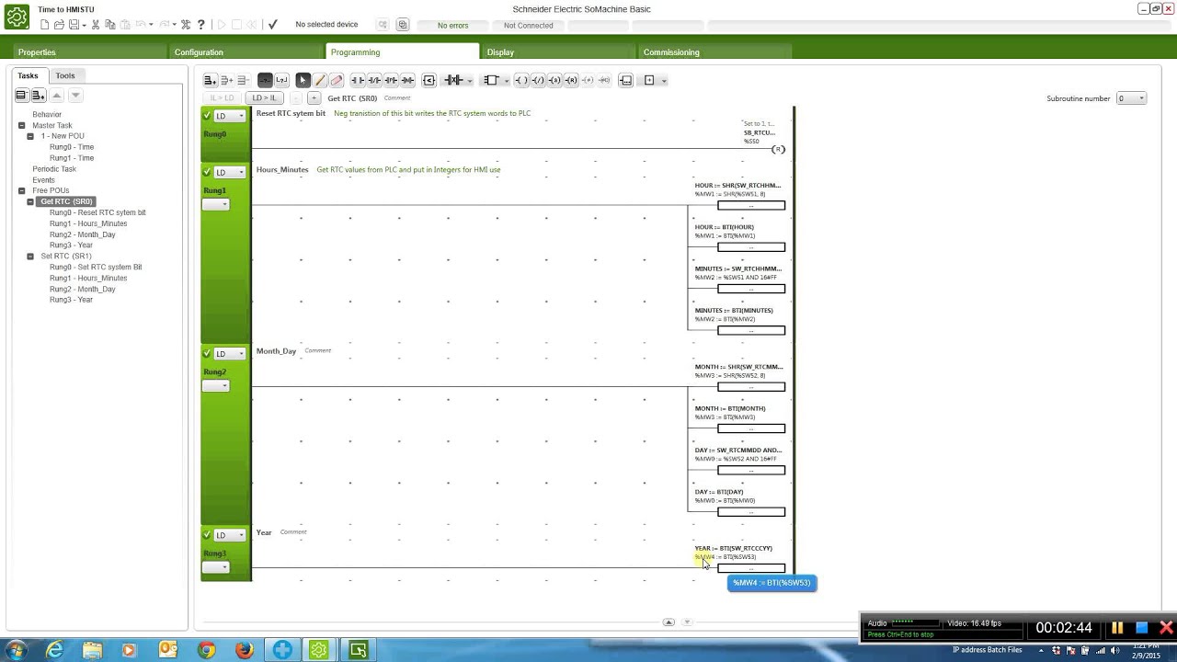Click Rung1 empty label box
The width and height of the screenshot is (1177, 662).
(215, 204)
